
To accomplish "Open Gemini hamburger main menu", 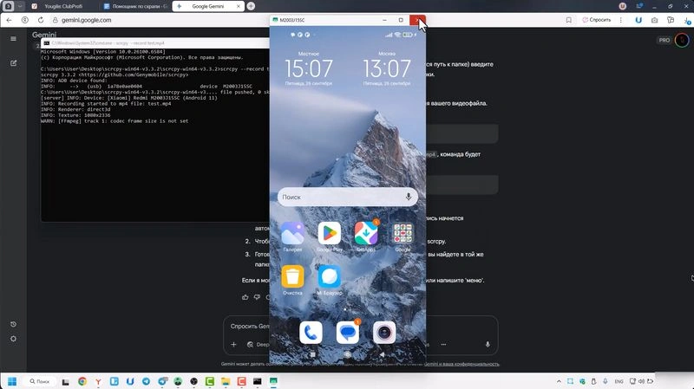I will pyautogui.click(x=13, y=39).
